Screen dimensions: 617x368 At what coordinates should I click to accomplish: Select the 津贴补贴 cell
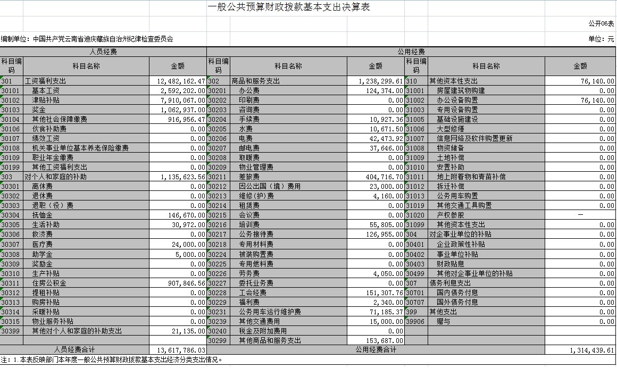pos(86,101)
